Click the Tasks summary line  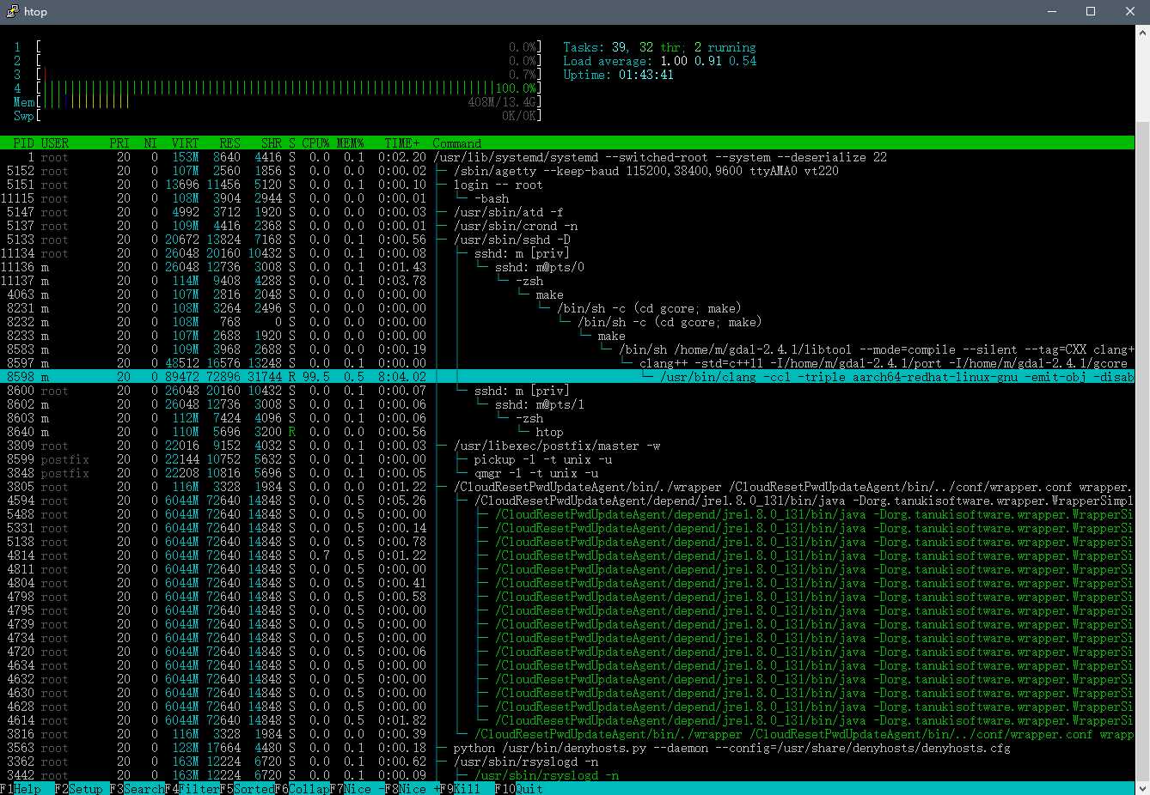(660, 47)
